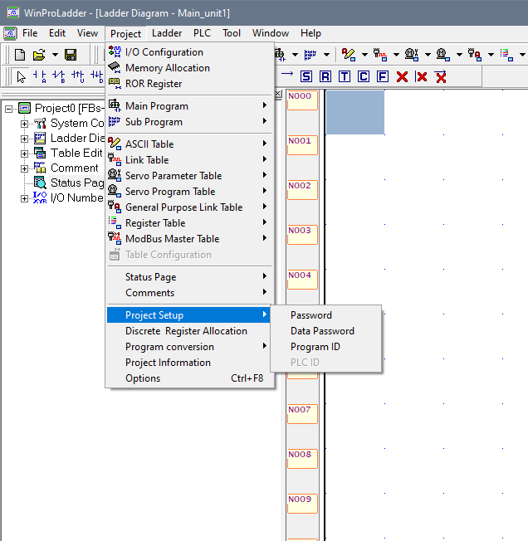
Task: Click the Save floppy disk icon
Action: tap(71, 55)
